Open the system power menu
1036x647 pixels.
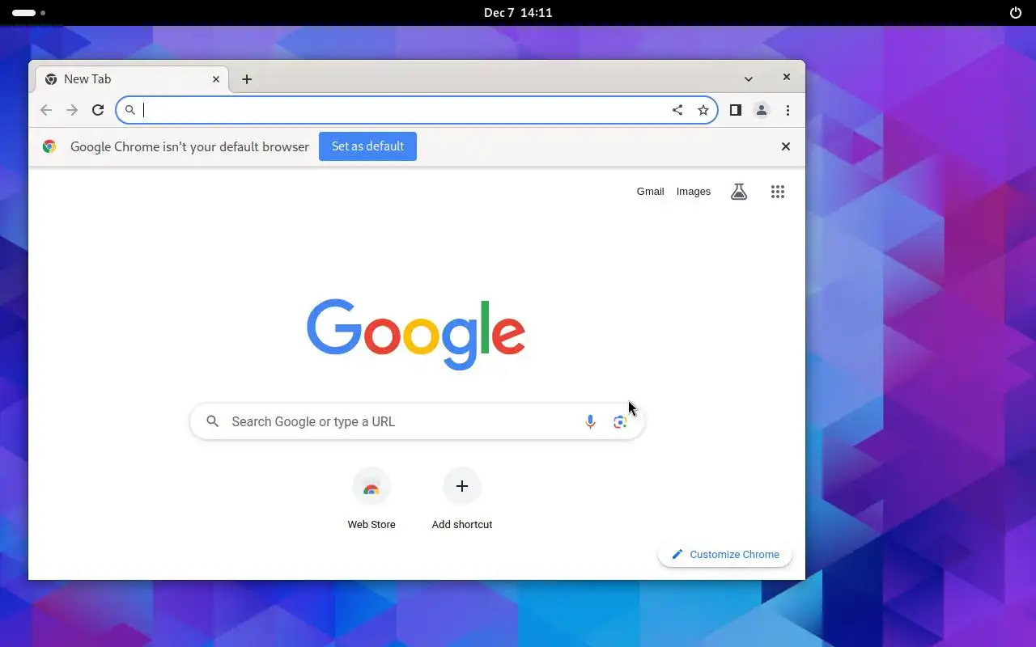(x=1016, y=12)
